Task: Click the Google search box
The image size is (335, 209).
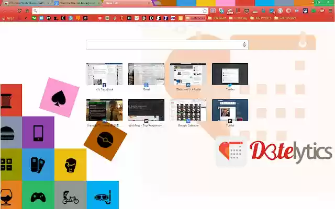Action: 167,45
